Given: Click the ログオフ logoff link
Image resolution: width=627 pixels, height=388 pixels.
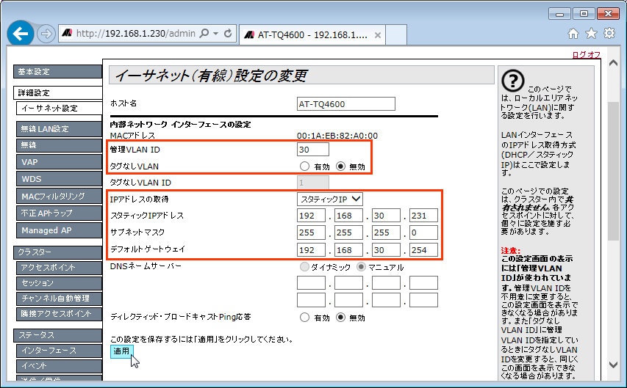Looking at the screenshot, I should coord(586,55).
